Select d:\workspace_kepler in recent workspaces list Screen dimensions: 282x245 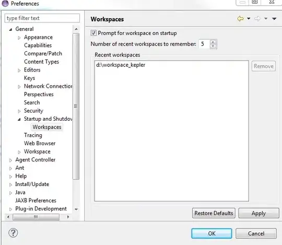click(121, 65)
